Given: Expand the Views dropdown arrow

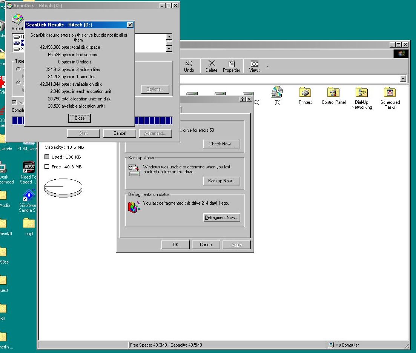Looking at the screenshot, I should [267, 66].
